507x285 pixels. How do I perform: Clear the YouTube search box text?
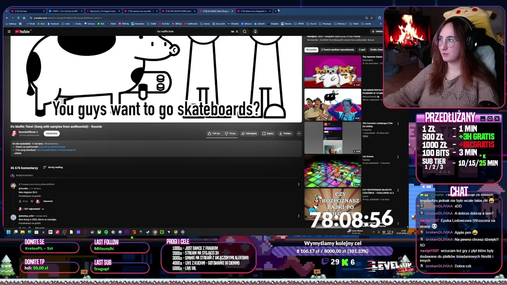tap(237, 31)
